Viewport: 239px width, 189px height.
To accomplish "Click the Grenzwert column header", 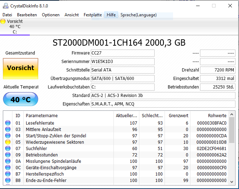I will click(x=178, y=116).
